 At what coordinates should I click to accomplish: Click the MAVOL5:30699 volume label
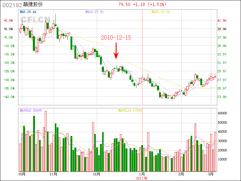(x=30, y=110)
